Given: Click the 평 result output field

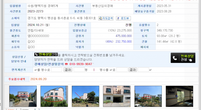Looking at the screenshot, I should 79,70.
